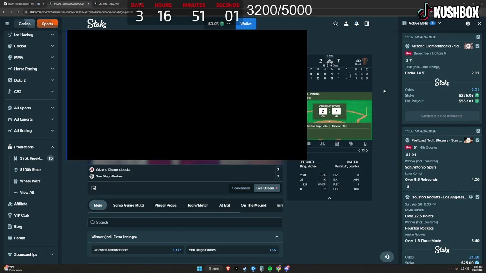Open Active Bets dropdown chevron
The height and width of the screenshot is (273, 486).
click(439, 24)
